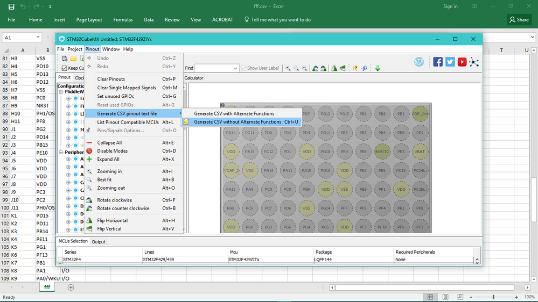
Task: Click the Excel zoom slider handle
Action: [x=493, y=297]
